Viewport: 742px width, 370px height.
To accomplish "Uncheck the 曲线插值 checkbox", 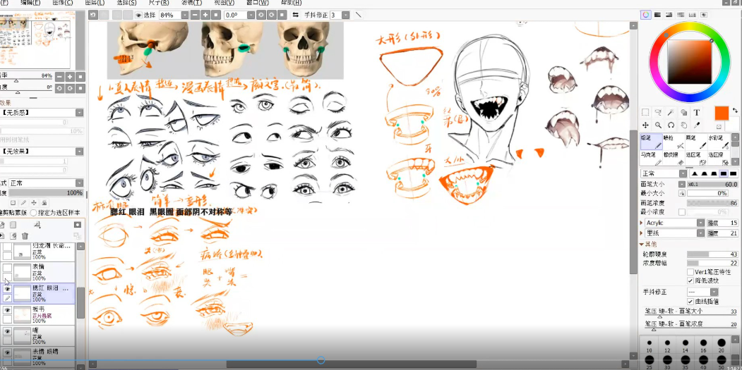I will click(690, 302).
